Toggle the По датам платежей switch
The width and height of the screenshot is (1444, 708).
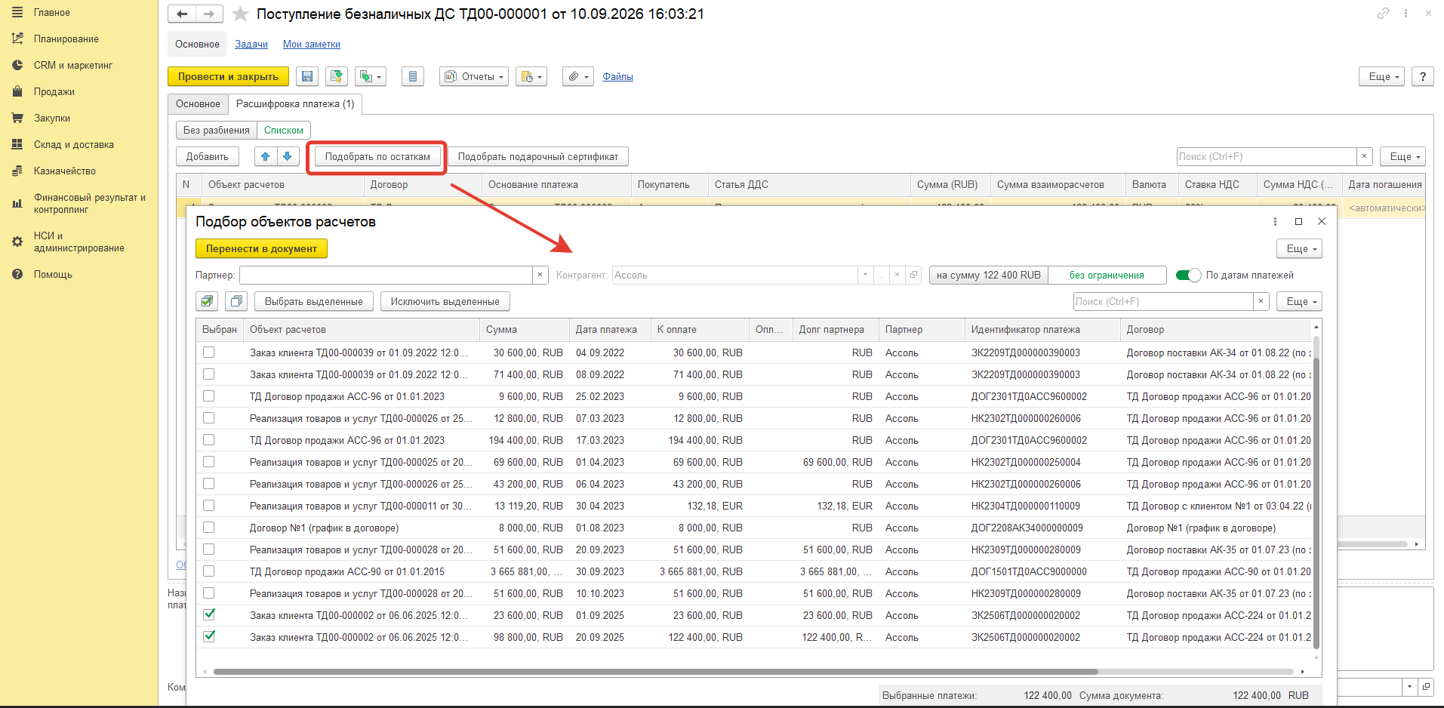tap(1188, 275)
